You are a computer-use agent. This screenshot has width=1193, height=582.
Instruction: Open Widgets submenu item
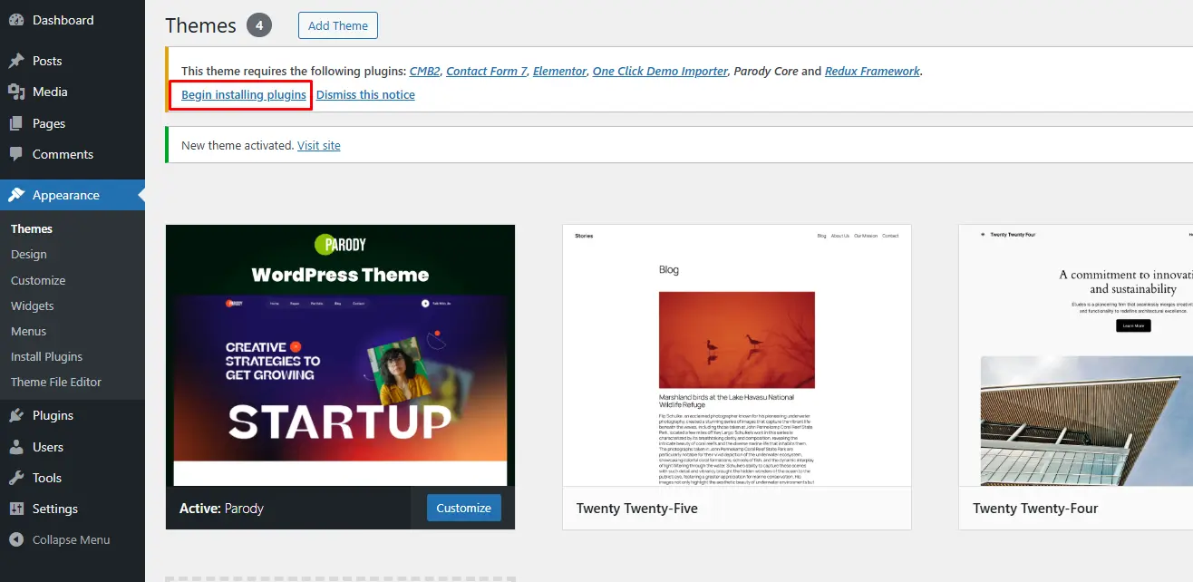click(33, 306)
